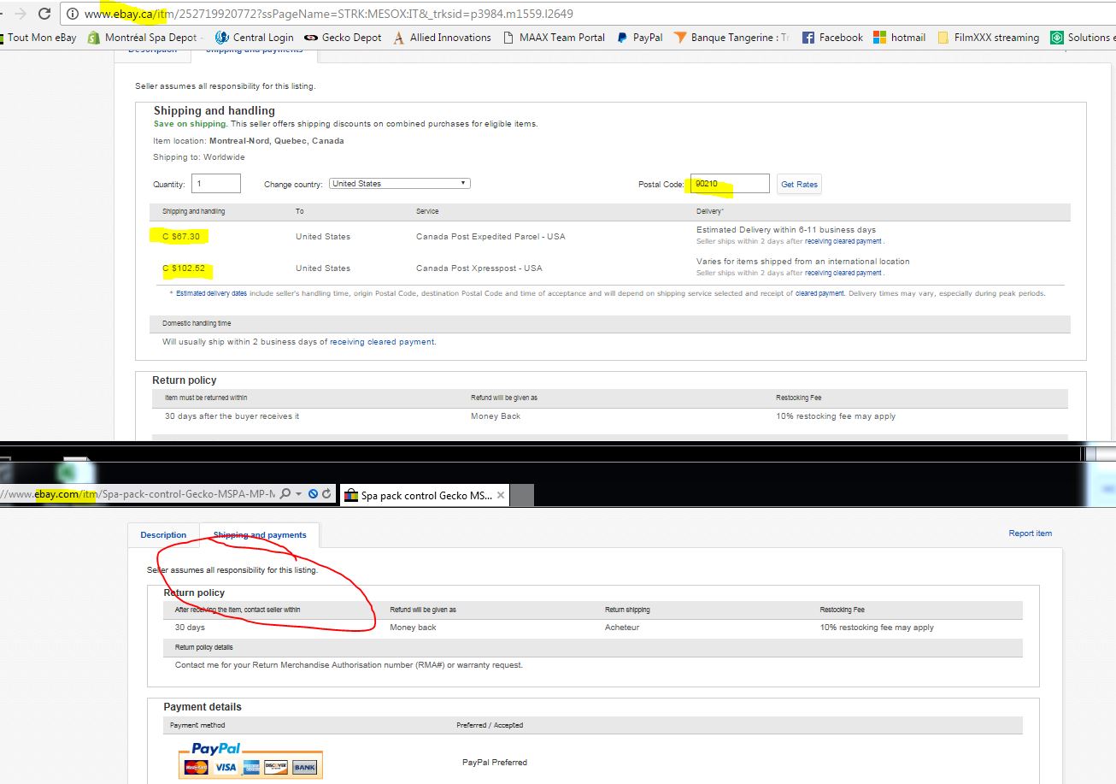Click into the Quantity field
The width and height of the screenshot is (1116, 784).
(216, 184)
